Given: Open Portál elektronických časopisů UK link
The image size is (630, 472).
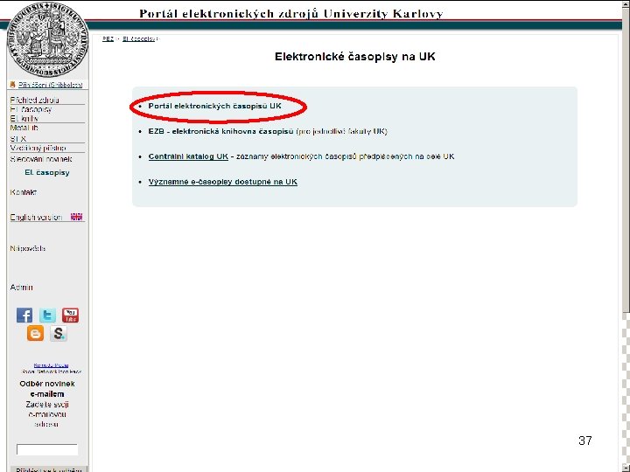Looking at the screenshot, I should [x=215, y=106].
